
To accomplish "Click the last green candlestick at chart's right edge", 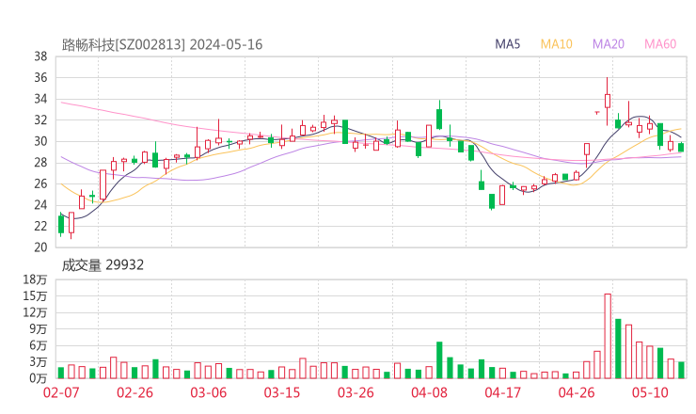I will coord(681,147).
